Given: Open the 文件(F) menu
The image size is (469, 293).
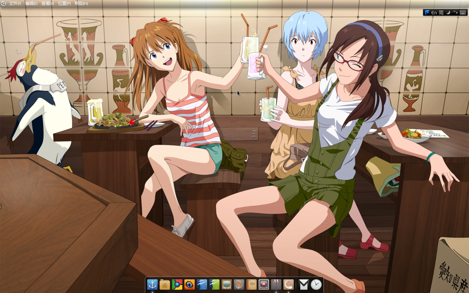Looking at the screenshot, I should (15, 4).
